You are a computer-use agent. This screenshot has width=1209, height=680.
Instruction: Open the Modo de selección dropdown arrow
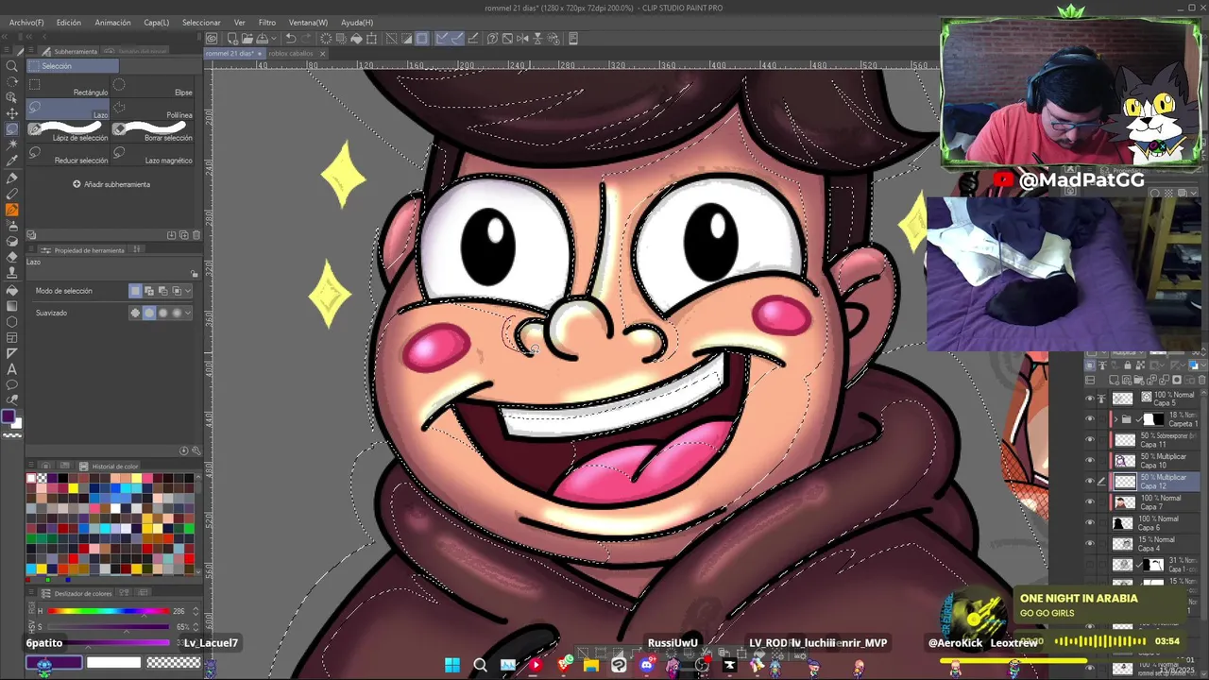(188, 291)
